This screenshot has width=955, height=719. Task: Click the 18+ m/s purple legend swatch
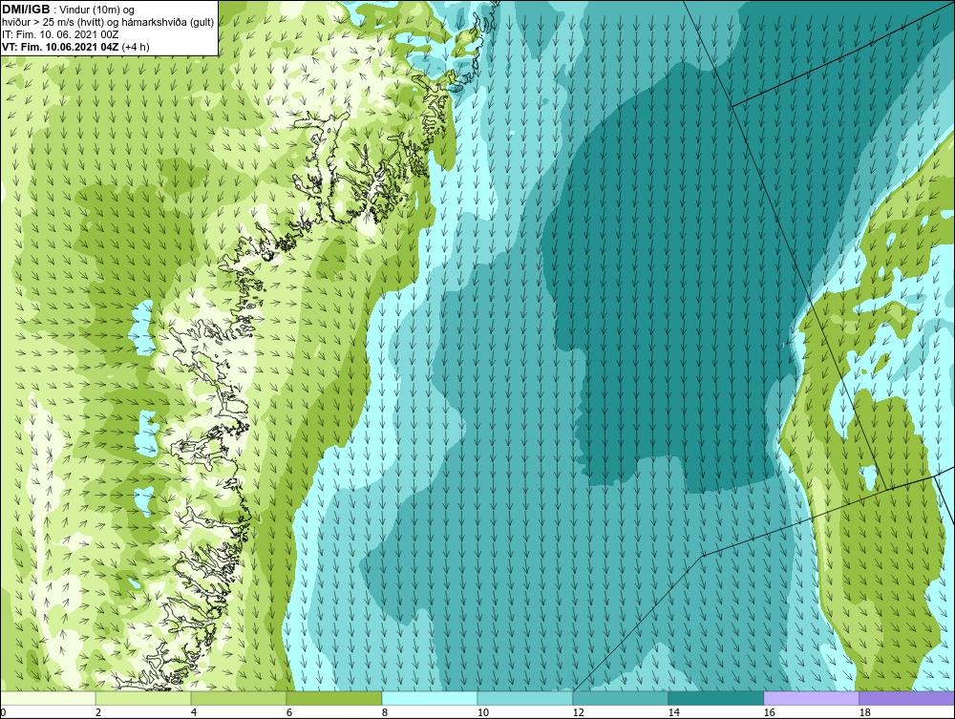tap(906, 698)
